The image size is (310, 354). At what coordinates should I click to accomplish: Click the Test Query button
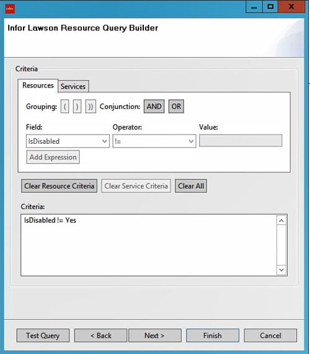(x=43, y=335)
